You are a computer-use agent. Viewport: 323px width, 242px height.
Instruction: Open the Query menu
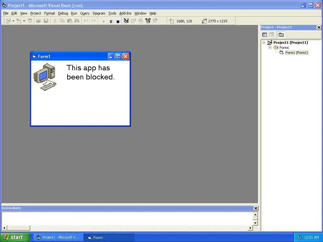85,13
